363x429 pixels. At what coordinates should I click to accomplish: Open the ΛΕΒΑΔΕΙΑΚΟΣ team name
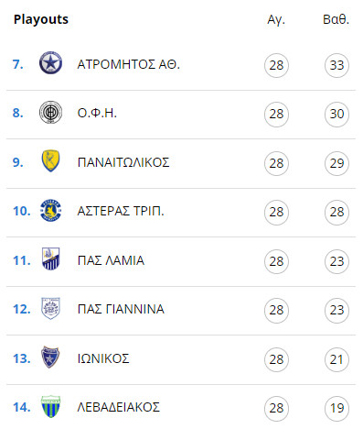(119, 407)
